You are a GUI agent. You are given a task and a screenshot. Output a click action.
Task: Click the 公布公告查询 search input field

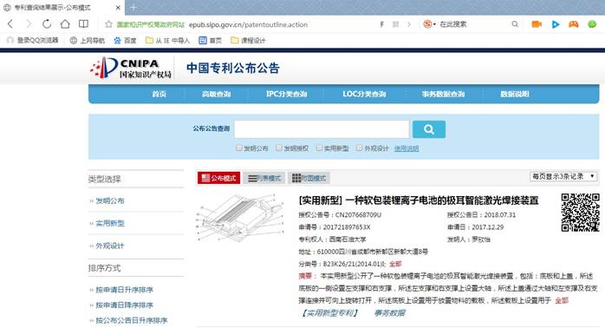click(x=322, y=129)
